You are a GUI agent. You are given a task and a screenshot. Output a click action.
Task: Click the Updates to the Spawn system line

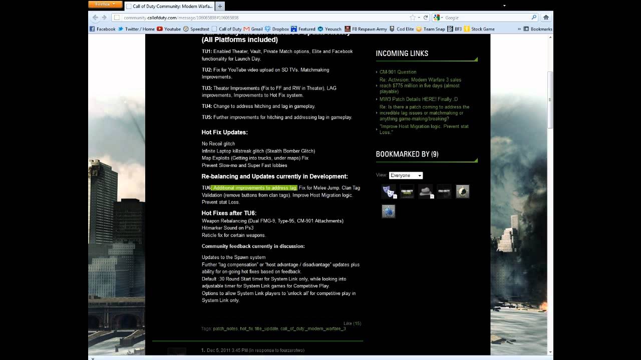[234, 257]
